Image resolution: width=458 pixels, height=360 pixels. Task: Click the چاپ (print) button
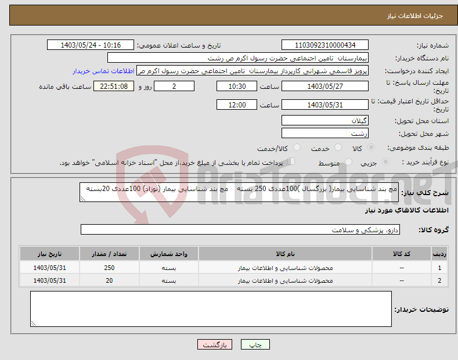click(x=255, y=344)
